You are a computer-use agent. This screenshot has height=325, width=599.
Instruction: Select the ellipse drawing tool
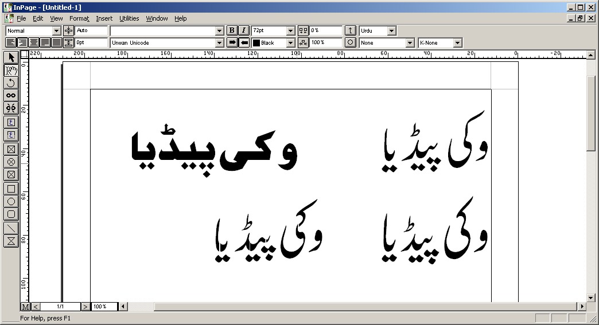point(11,201)
